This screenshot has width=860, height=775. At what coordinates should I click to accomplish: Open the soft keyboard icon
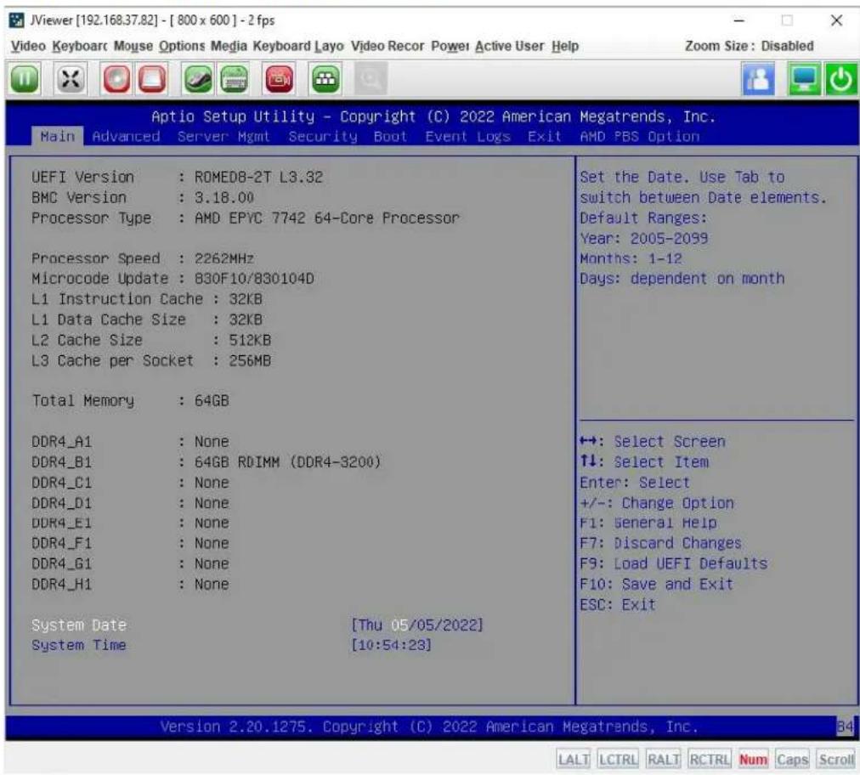(x=234, y=79)
